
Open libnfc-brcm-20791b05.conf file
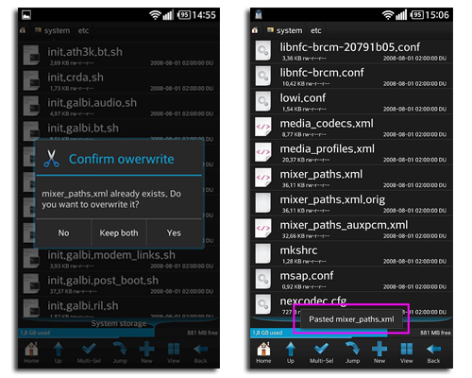pos(351,51)
